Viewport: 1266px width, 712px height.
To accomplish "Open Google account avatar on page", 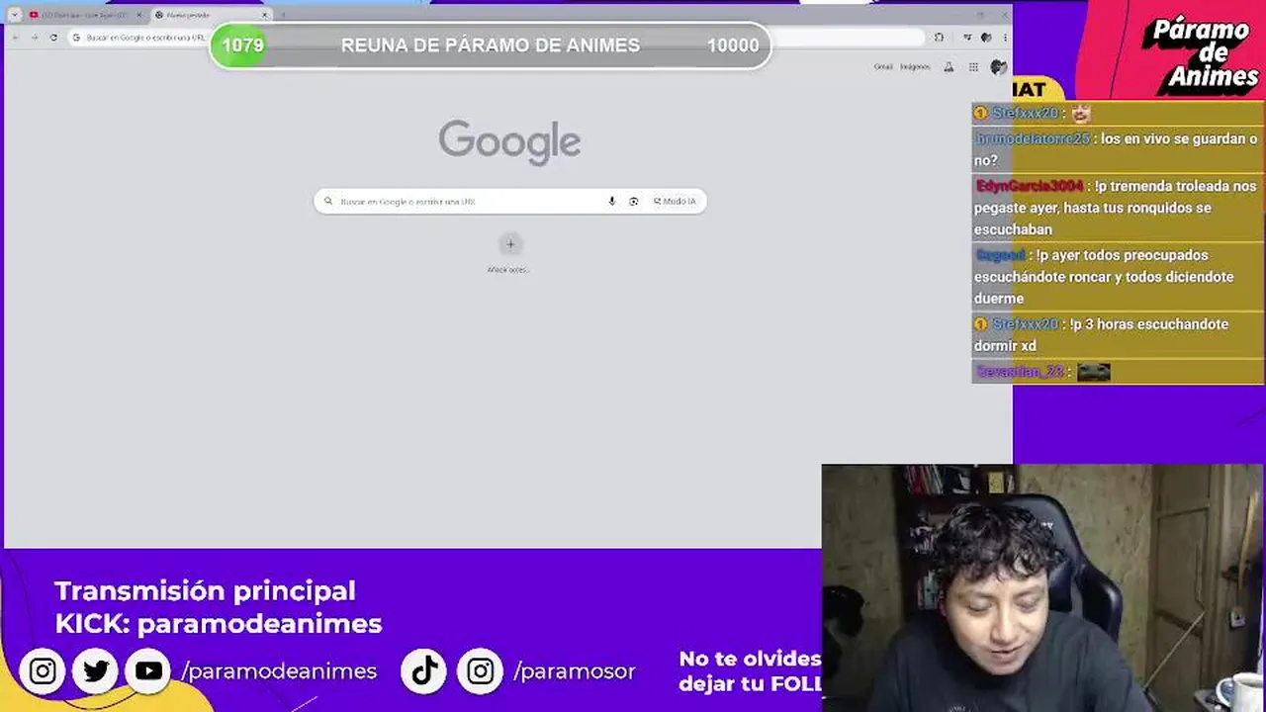I will tap(998, 67).
